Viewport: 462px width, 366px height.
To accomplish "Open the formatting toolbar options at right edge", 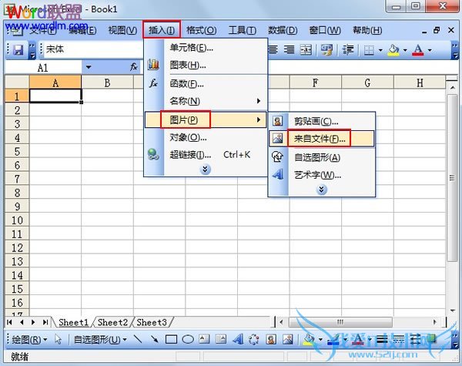I will coord(454,50).
